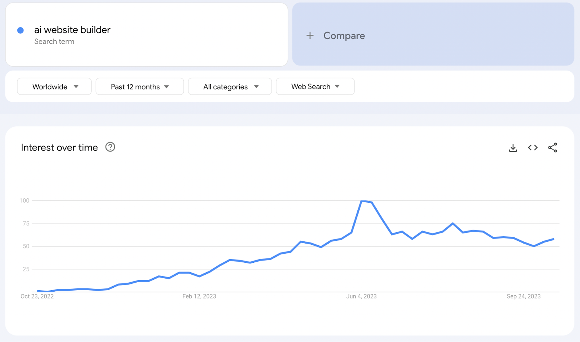Click the Feb 12, 2023 axis label
Image resolution: width=580 pixels, height=342 pixels.
pyautogui.click(x=199, y=296)
